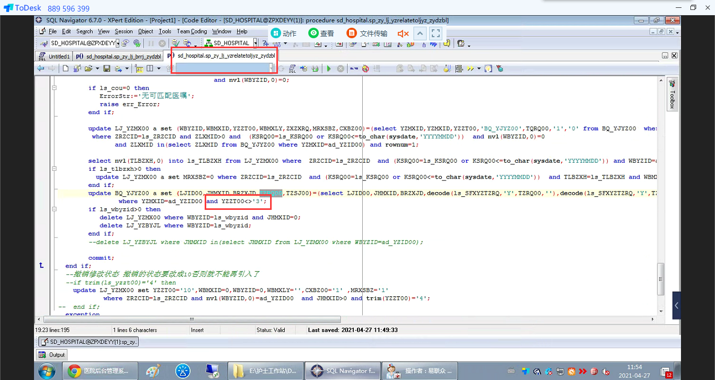The image size is (715, 380).
Task: Click the New document icon
Action: [66, 69]
